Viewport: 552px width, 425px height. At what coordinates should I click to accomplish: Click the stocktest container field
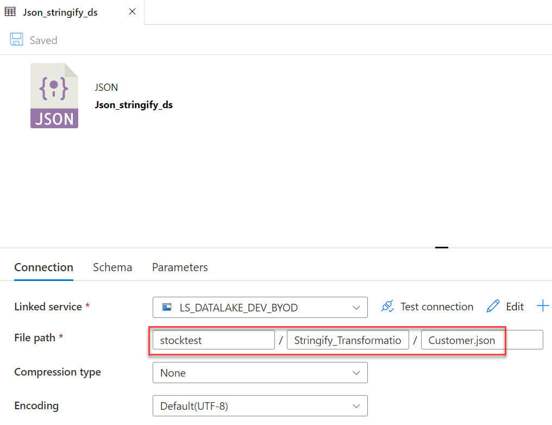(214, 340)
